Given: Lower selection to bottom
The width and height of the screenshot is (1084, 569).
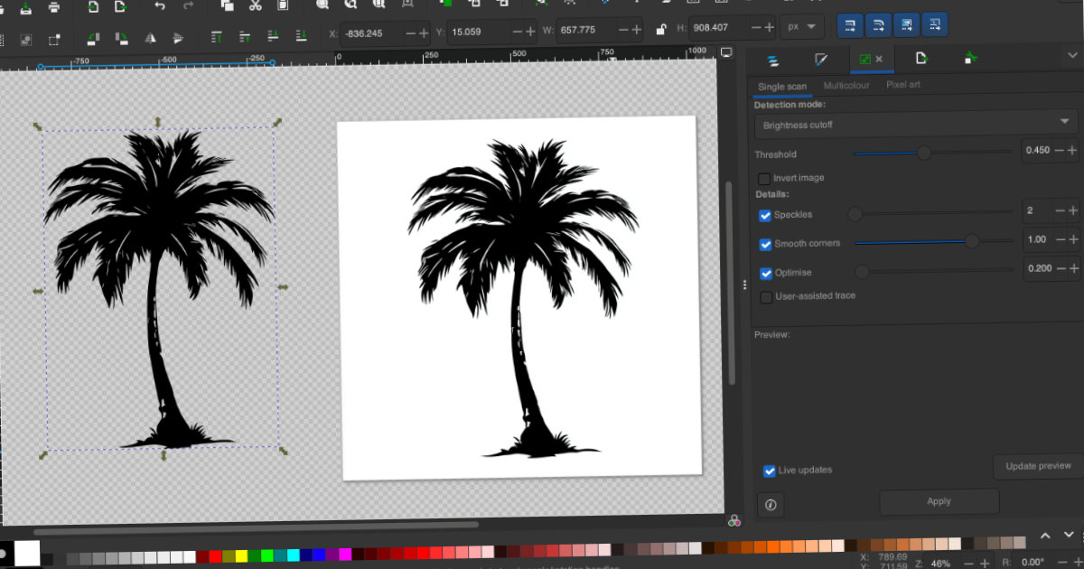Looking at the screenshot, I should click(302, 36).
